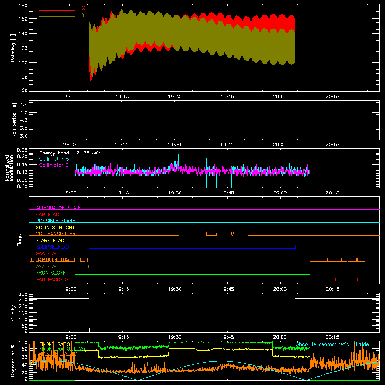
Task: Click the 19:15 label under the Quality plot
Action: (x=122, y=337)
